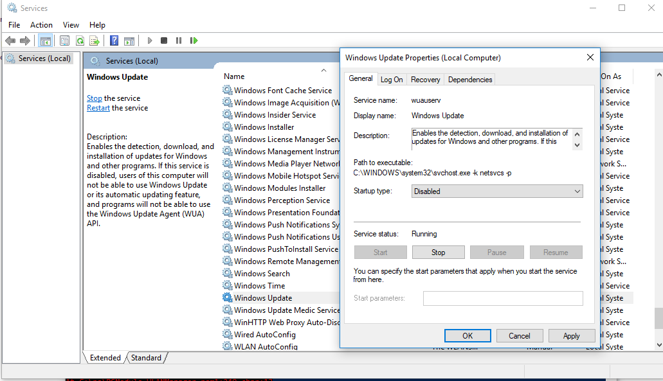Image resolution: width=663 pixels, height=381 pixels.
Task: Click the Restart Service toolbar icon
Action: point(194,40)
